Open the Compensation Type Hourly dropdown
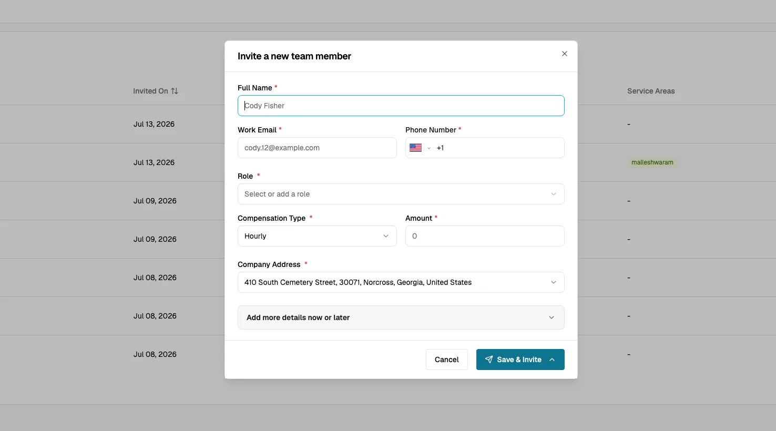The height and width of the screenshot is (431, 776). (x=317, y=236)
